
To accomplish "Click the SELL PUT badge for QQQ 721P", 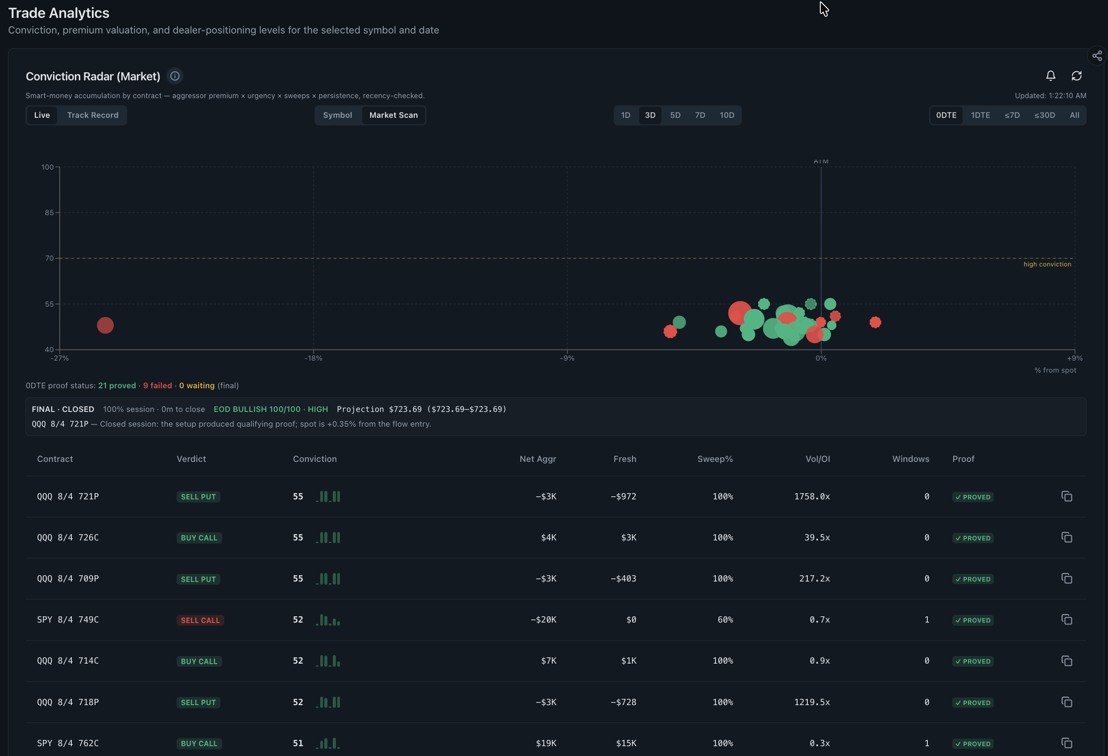I will [x=198, y=497].
